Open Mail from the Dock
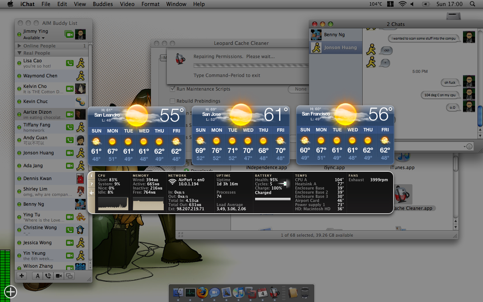The width and height of the screenshot is (483, 302). pos(226,293)
